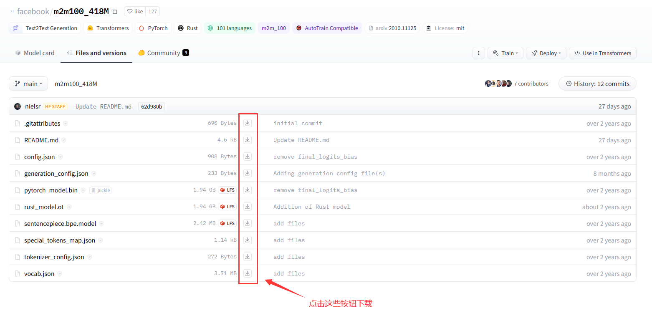Viewport: 652px width, 321px height.
Task: Click the safe-scan icon beside .gitattributes
Action: click(x=66, y=124)
